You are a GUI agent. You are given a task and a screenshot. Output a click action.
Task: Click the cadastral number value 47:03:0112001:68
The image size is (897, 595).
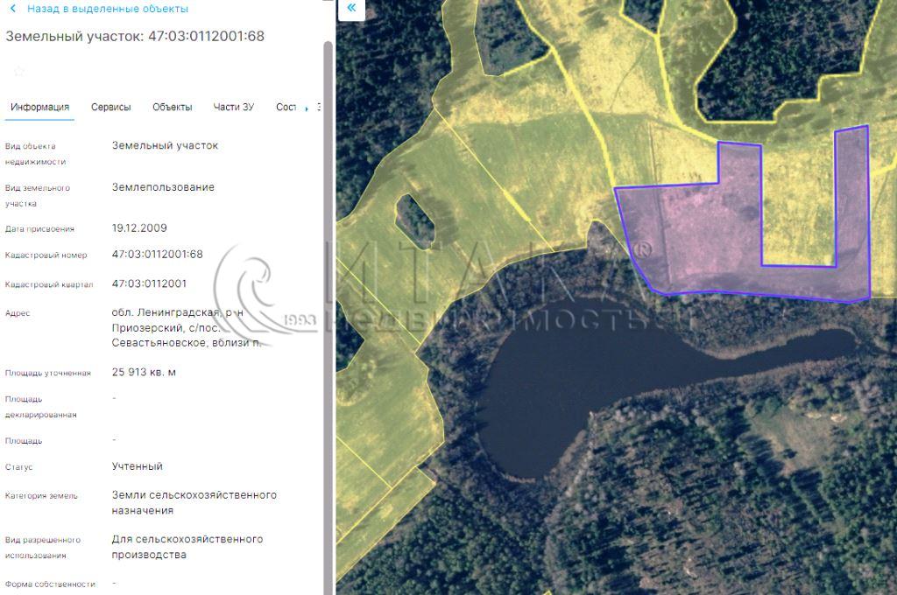[158, 254]
